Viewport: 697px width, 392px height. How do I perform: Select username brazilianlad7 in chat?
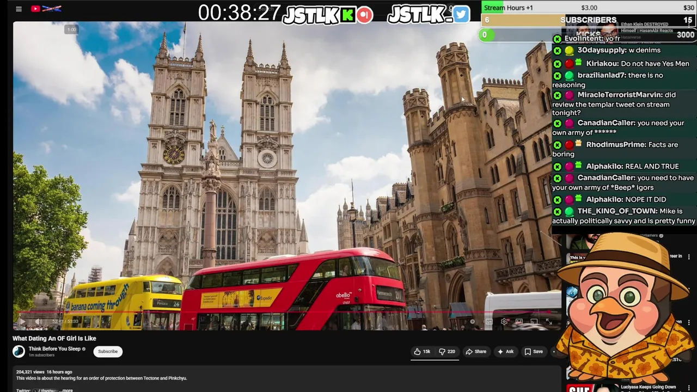(602, 75)
